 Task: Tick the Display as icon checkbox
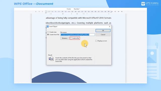[x=96, y=41]
